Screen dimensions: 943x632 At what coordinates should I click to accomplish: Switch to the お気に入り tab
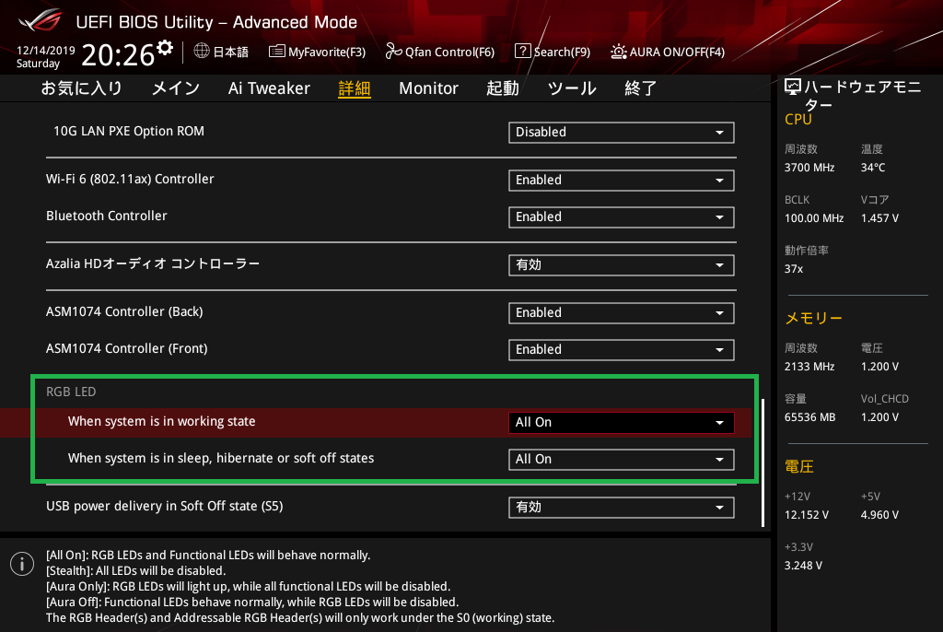(x=82, y=88)
